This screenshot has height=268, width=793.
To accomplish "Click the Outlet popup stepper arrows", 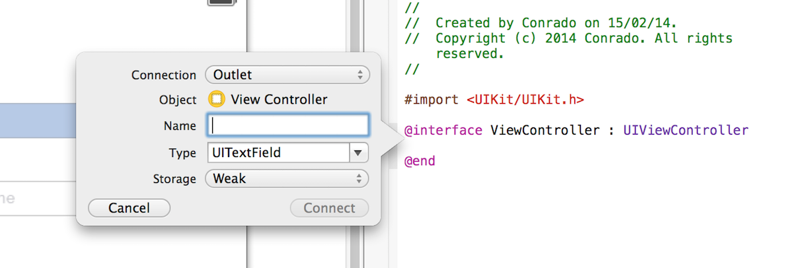I will pyautogui.click(x=359, y=75).
